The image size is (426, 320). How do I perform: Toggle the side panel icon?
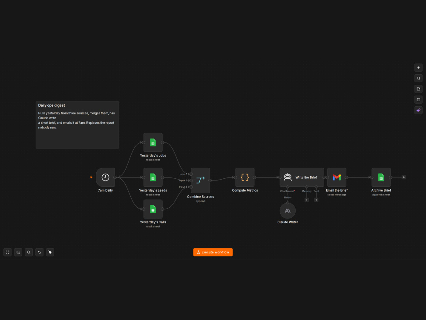(418, 99)
